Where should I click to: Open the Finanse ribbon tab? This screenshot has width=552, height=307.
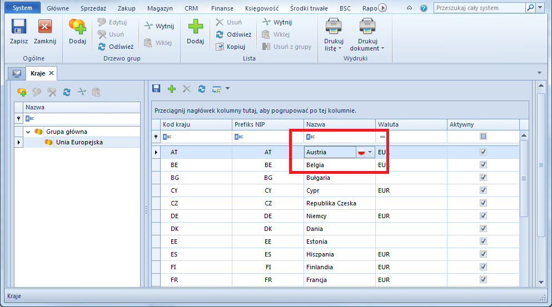(x=222, y=8)
